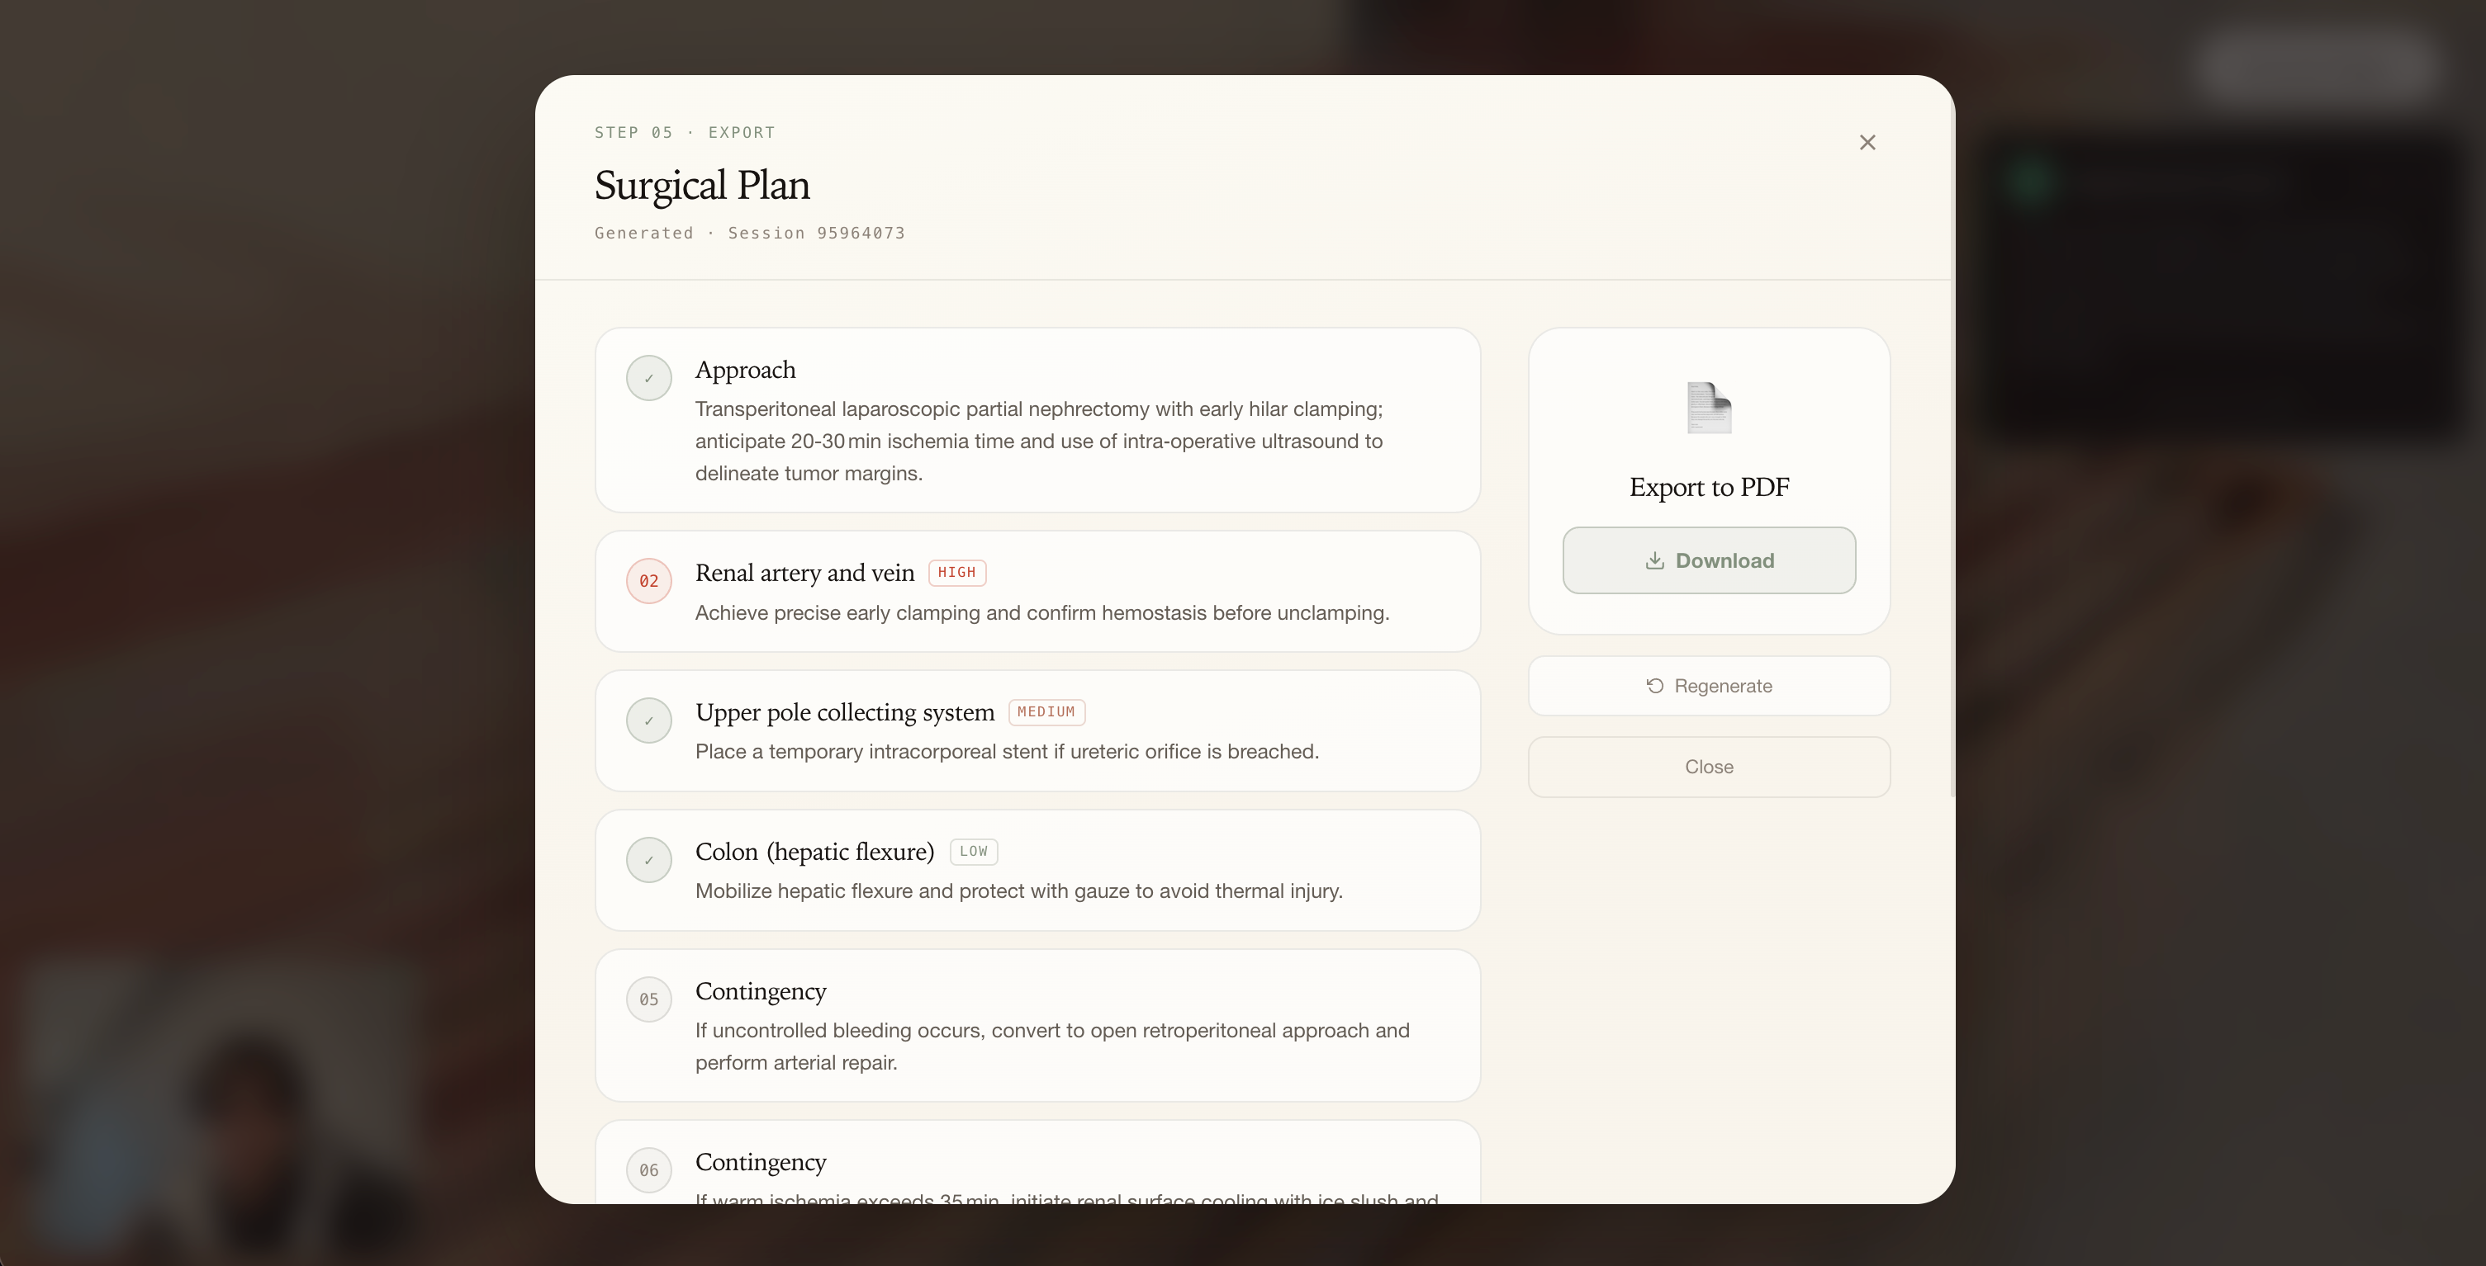Click the PDF document icon
The width and height of the screenshot is (2486, 1266).
(x=1708, y=408)
